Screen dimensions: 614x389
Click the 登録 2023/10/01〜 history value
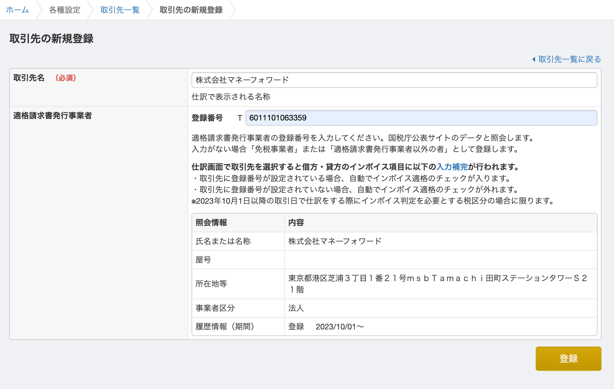326,326
